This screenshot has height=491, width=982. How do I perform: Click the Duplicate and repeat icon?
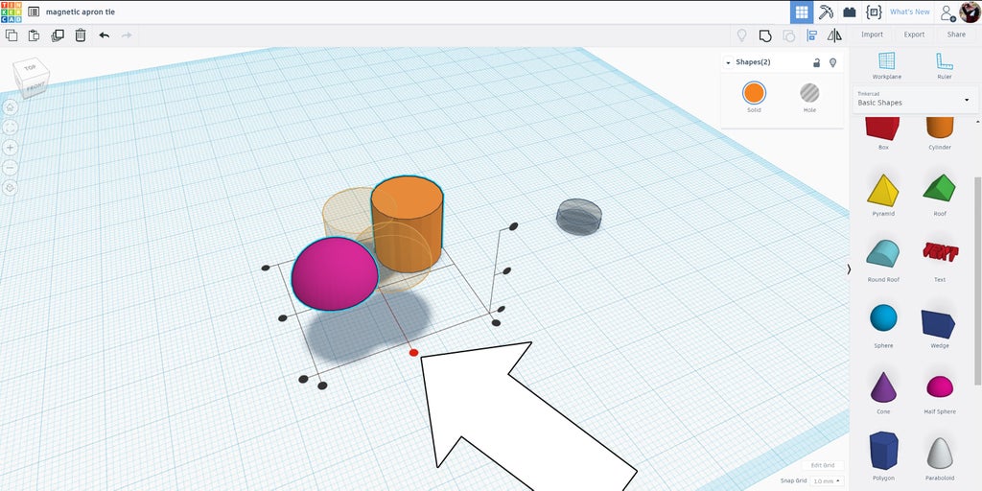(x=58, y=35)
